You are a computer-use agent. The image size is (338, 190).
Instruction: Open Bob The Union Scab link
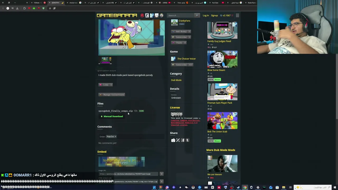coord(217,132)
